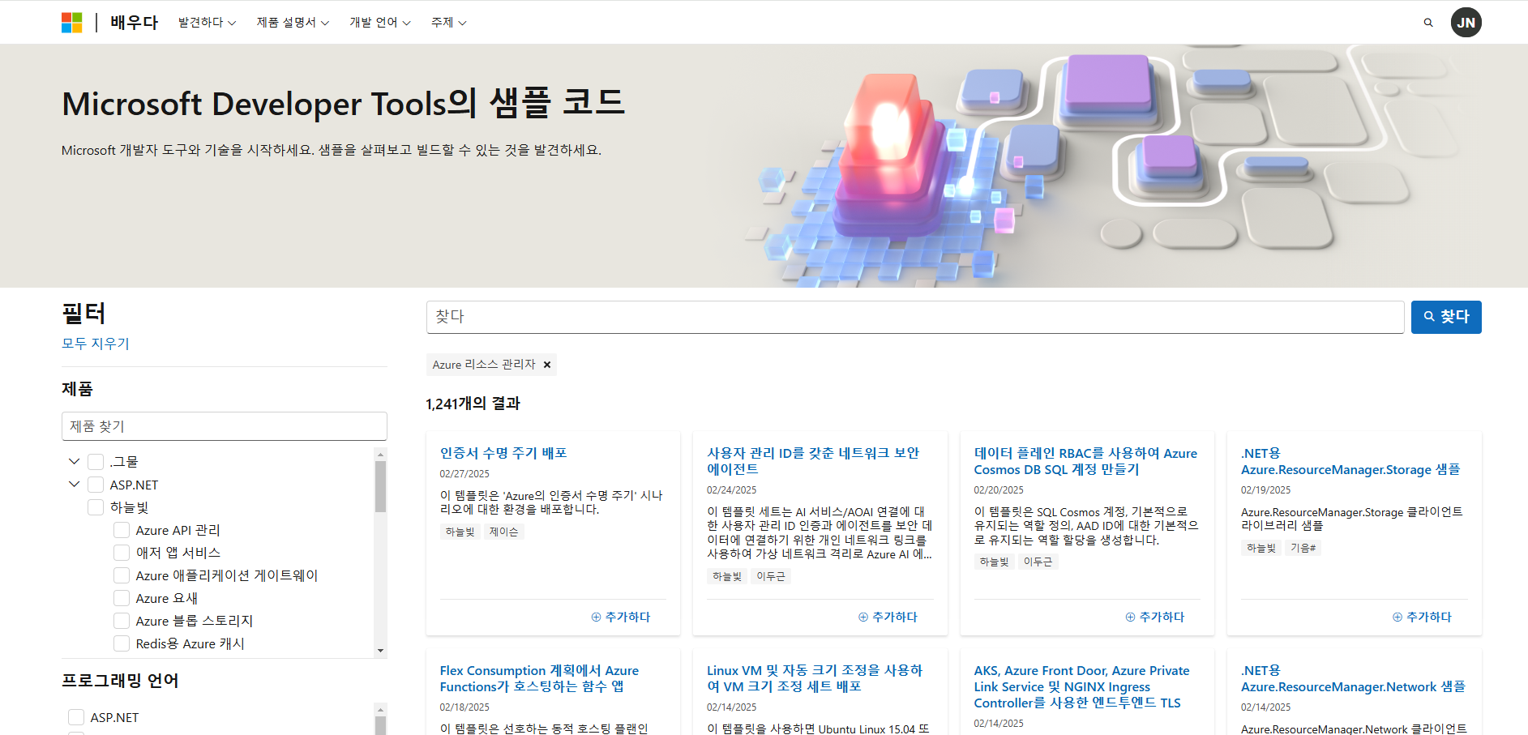This screenshot has width=1528, height=735.
Task: Check ASP.NET under 프로그래밍 언어
Action: pyautogui.click(x=76, y=717)
